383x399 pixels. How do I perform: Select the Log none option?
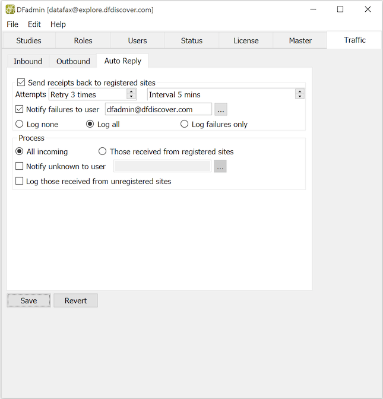(x=20, y=124)
